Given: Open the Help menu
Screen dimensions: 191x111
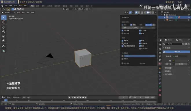Looking at the screenshot, I should pyautogui.click(x=25, y=6).
